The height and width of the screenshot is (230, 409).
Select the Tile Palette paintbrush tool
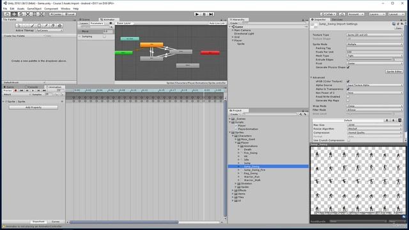pyautogui.click(x=33, y=26)
